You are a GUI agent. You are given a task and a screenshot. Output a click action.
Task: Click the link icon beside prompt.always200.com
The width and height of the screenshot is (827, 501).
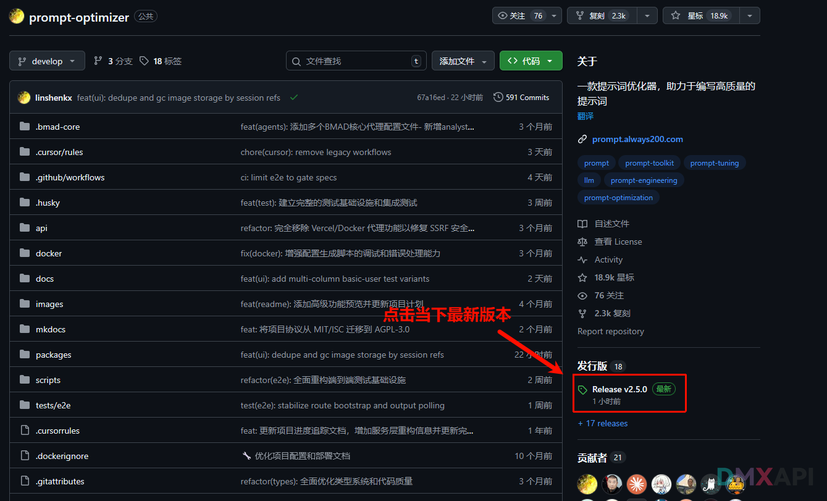click(x=581, y=139)
